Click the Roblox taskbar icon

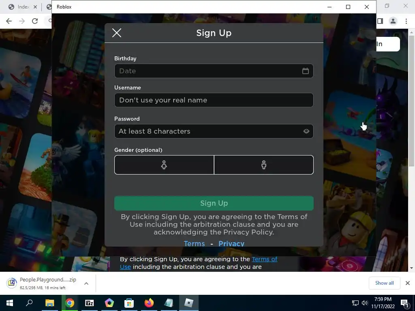(x=189, y=303)
